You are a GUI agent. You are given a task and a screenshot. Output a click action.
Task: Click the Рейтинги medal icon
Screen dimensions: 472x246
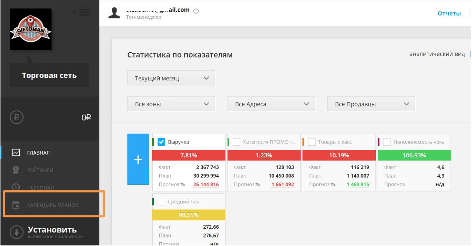coord(15,170)
